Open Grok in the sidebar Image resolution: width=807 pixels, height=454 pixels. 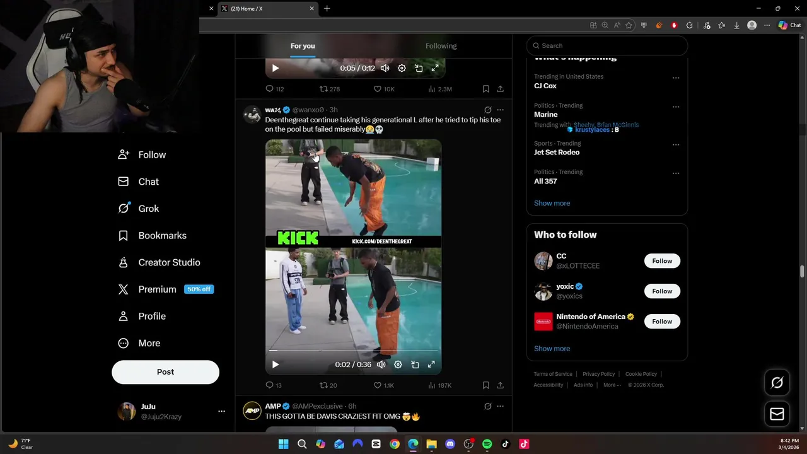point(139,209)
